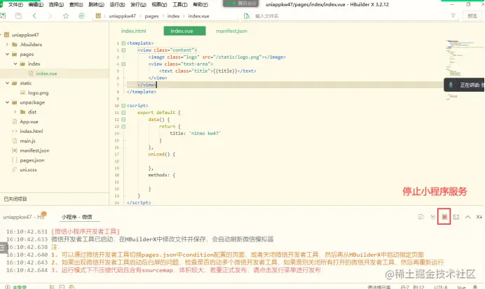Click the filter funnel icon

pos(453,16)
